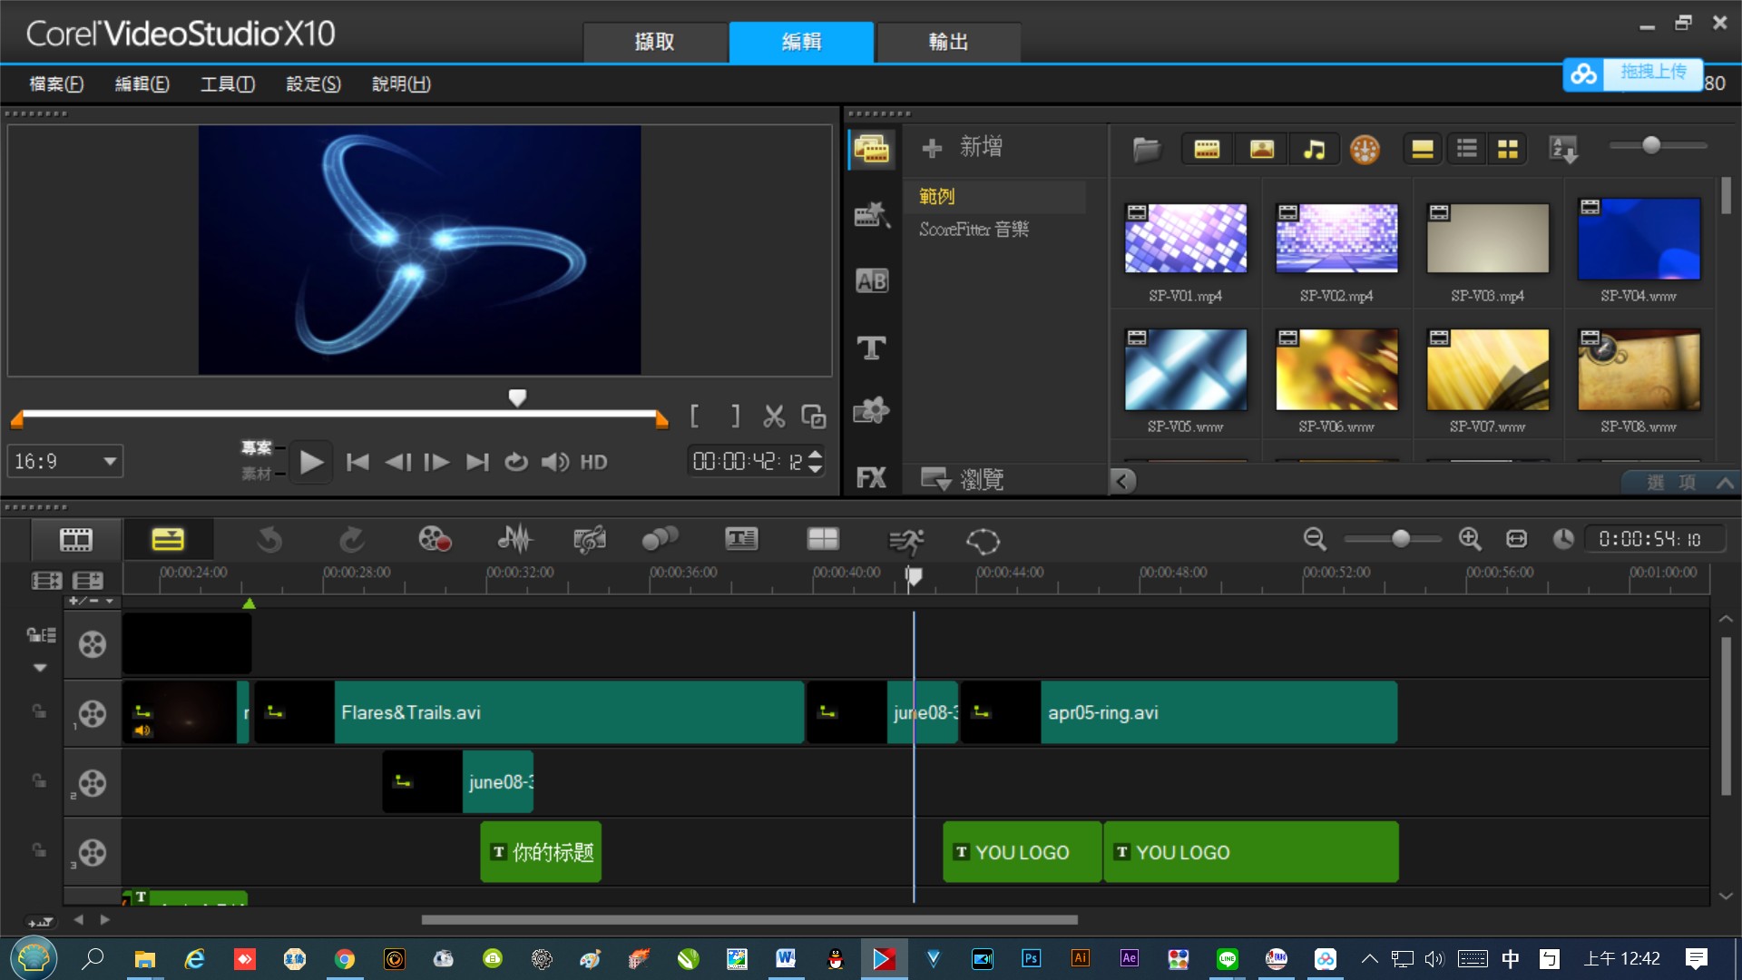Click the Import Media Files folder icon
1742x980 pixels.
[1147, 149]
